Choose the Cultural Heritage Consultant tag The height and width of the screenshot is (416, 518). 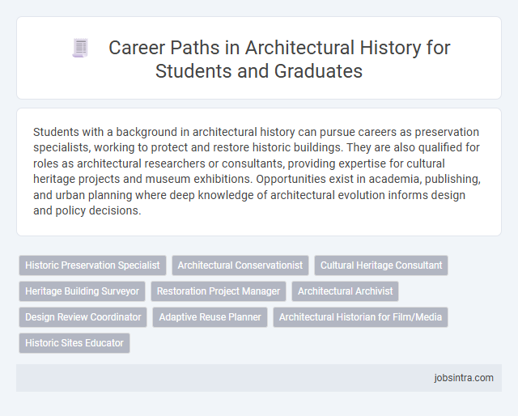click(x=381, y=265)
